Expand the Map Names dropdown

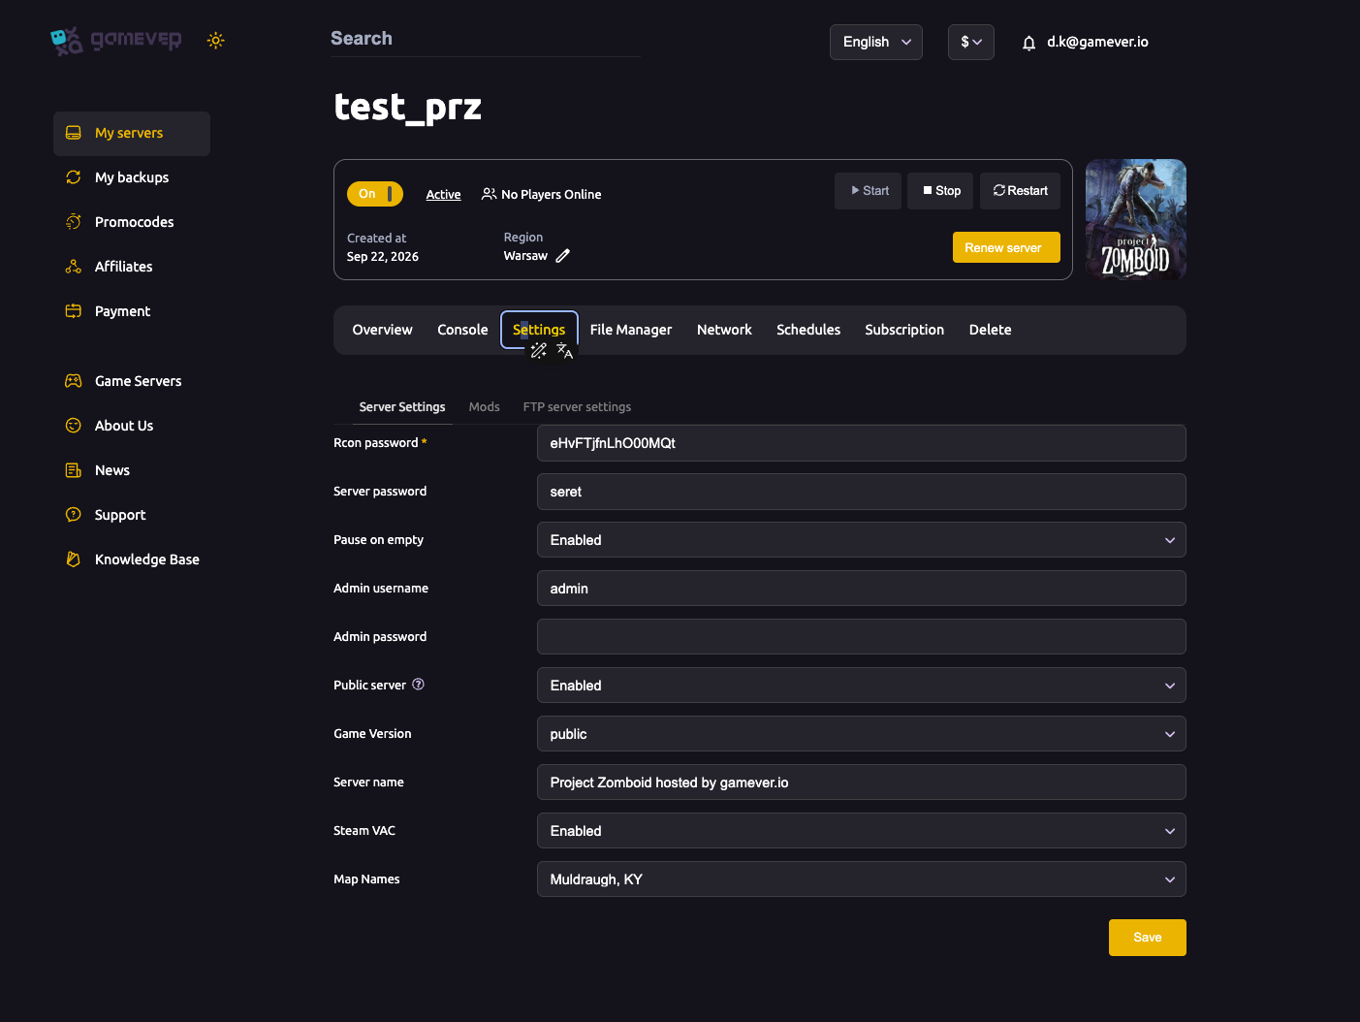[862, 879]
